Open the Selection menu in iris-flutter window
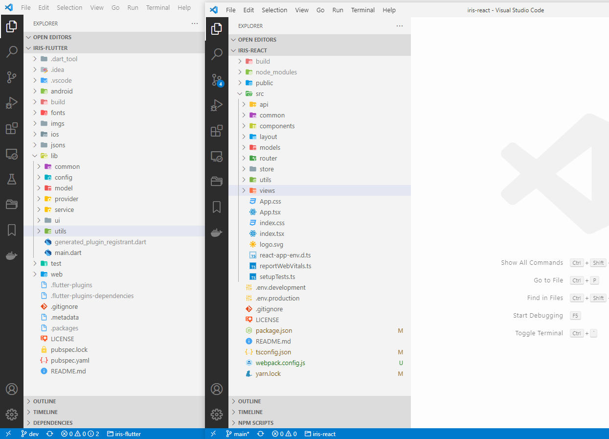 69,7
